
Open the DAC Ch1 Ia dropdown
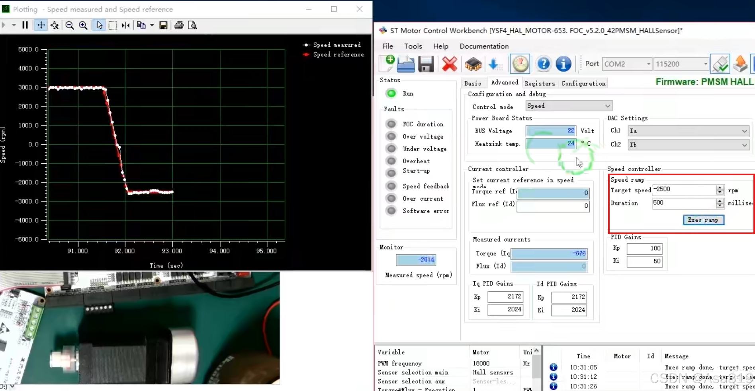coord(688,131)
